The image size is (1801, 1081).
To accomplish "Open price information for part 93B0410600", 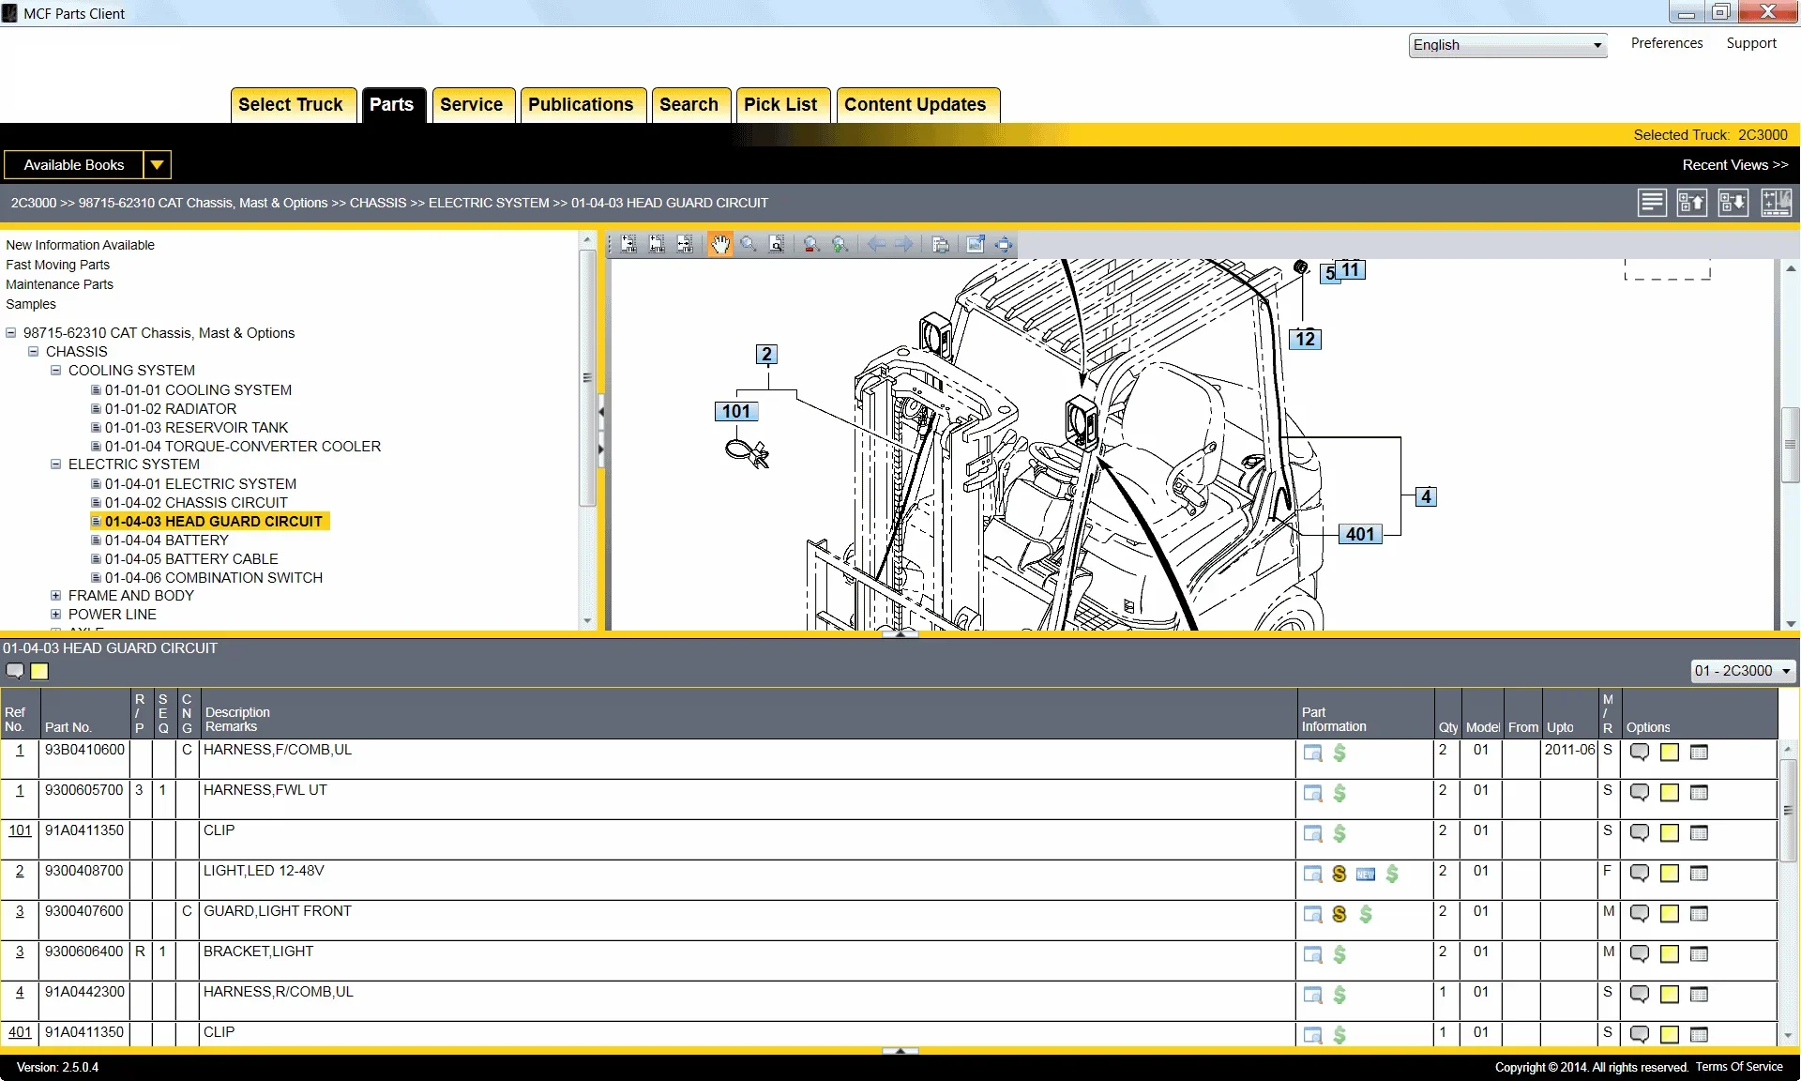I will tap(1339, 754).
